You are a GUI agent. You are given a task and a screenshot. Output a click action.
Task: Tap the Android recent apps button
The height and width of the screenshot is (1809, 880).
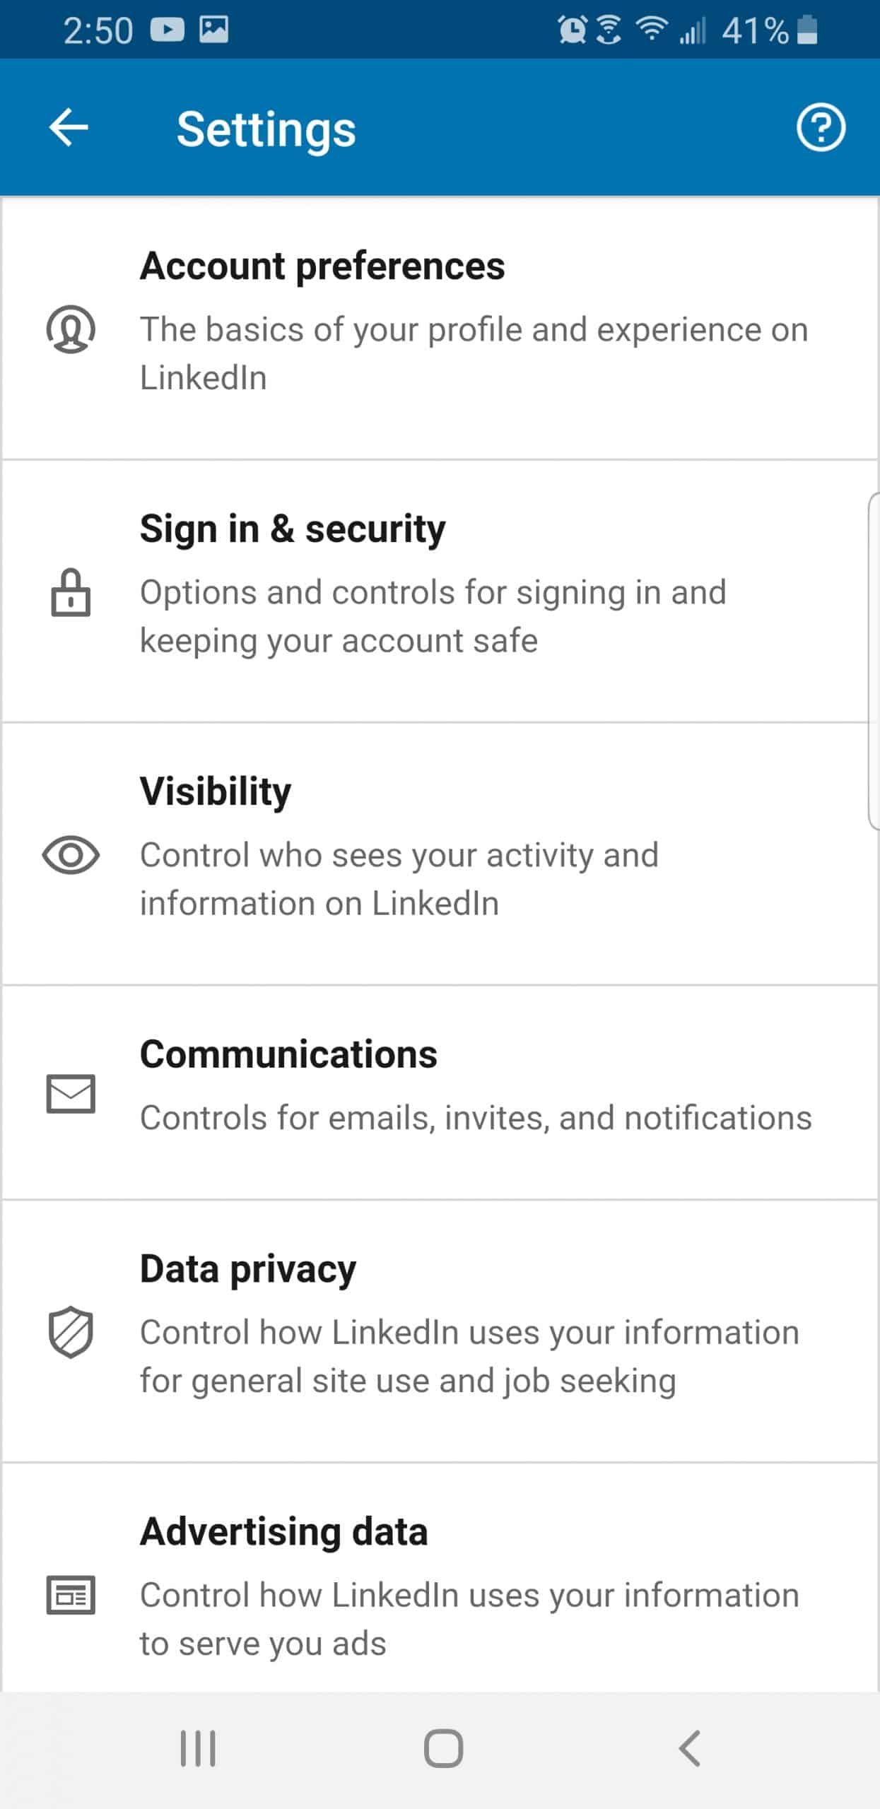pos(198,1749)
